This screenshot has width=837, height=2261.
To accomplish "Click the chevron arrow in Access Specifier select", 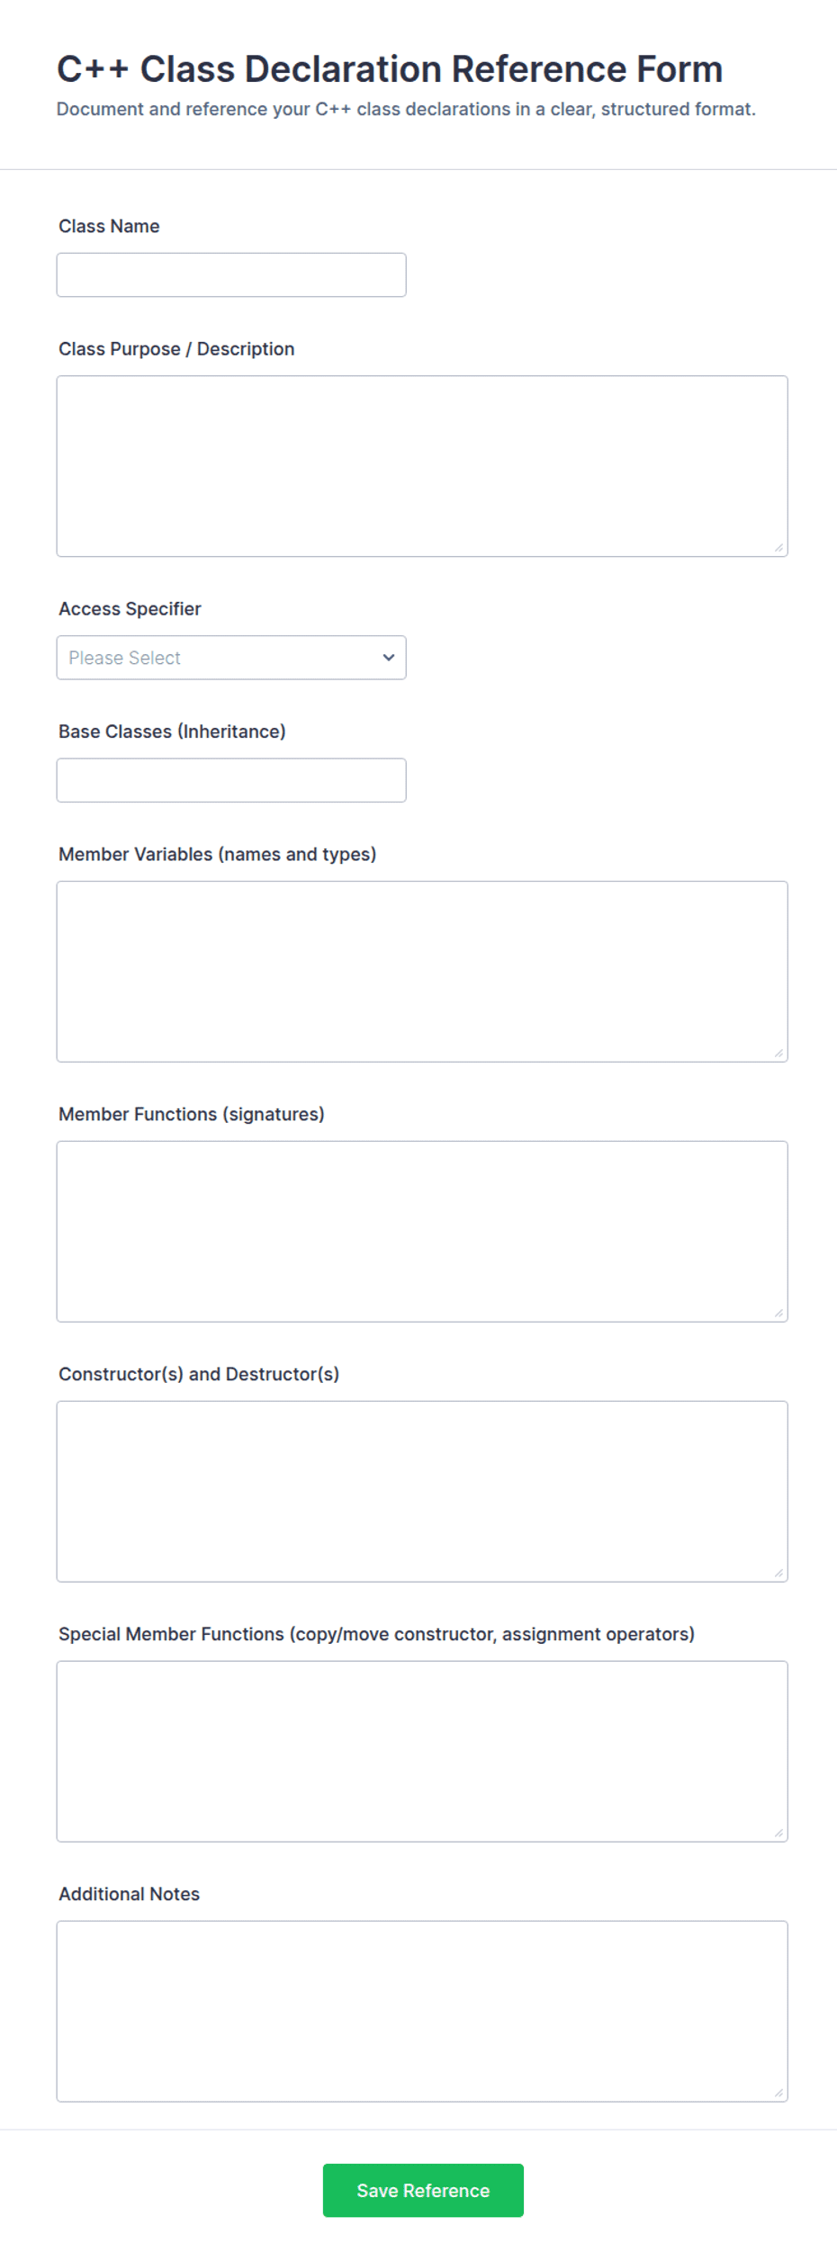I will click(x=389, y=658).
